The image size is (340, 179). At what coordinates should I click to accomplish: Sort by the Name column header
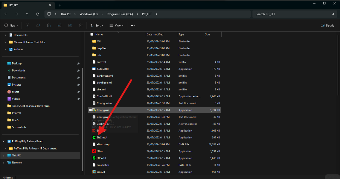99,34
